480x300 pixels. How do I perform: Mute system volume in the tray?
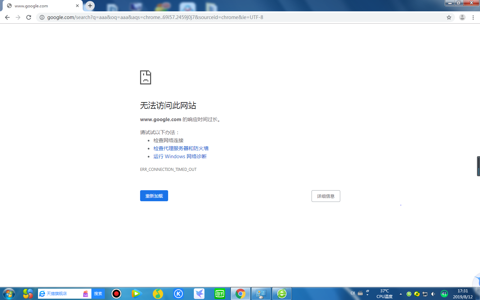(x=433, y=294)
